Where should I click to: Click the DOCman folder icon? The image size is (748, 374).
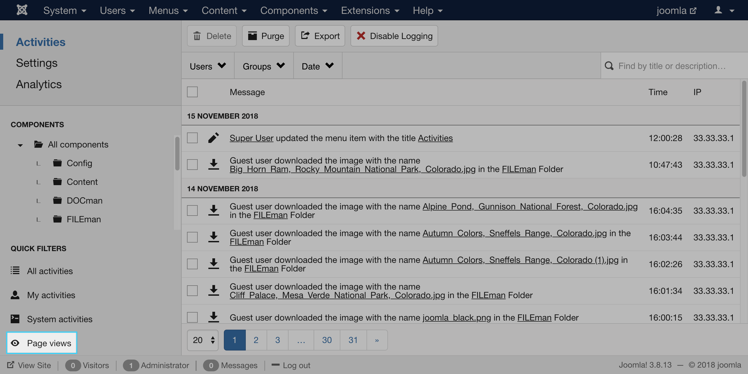57,200
